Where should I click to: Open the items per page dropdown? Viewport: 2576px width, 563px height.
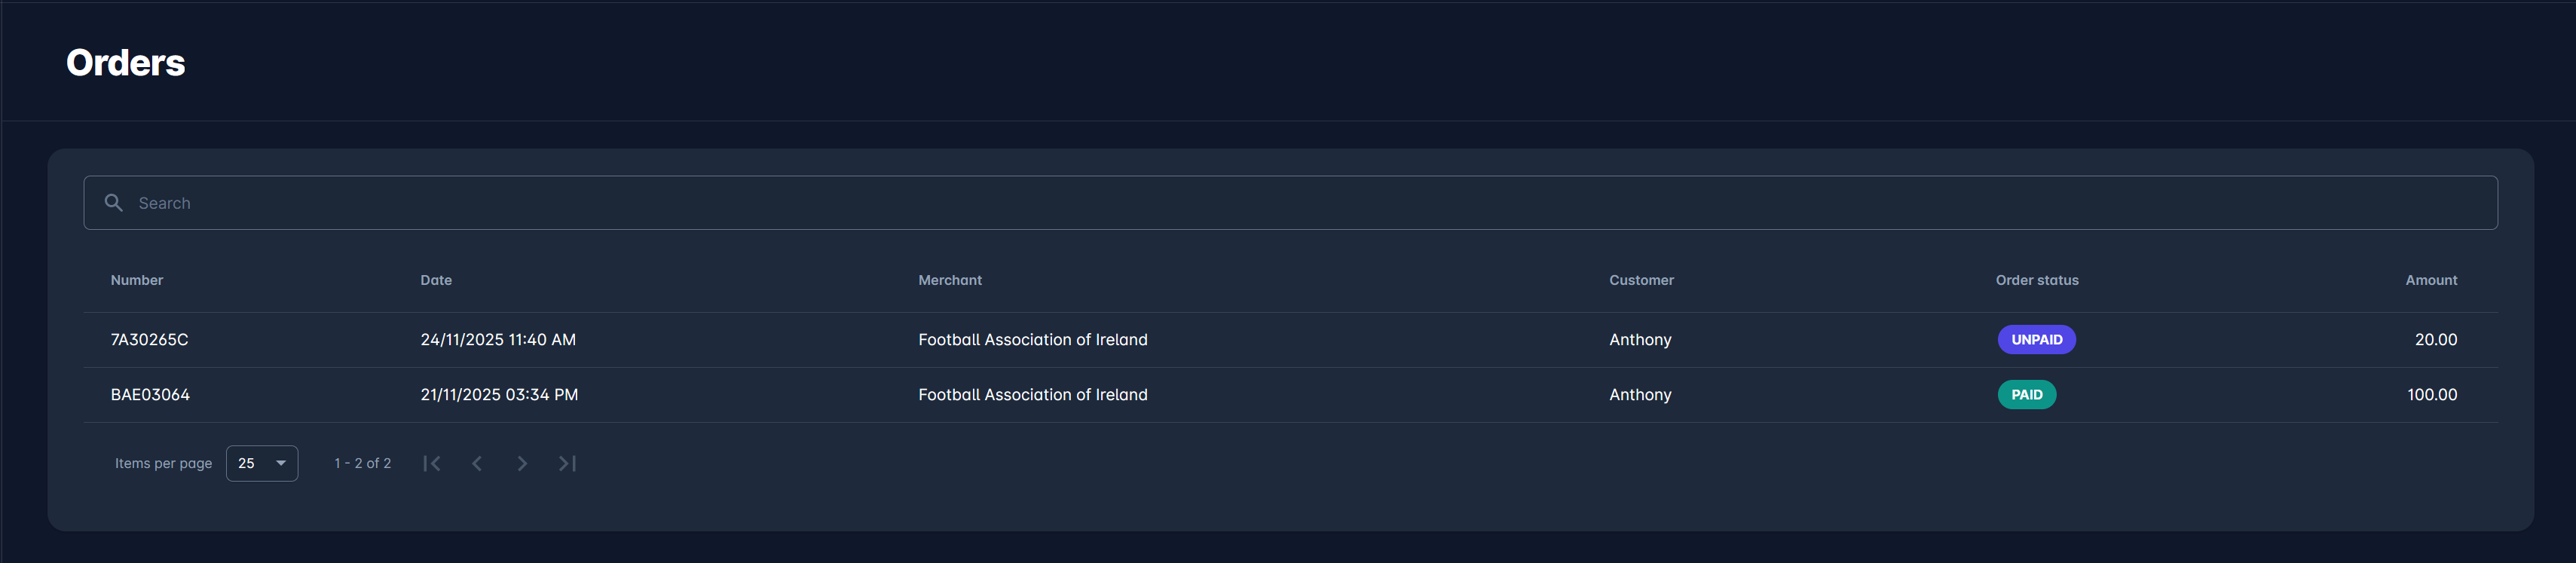click(262, 463)
